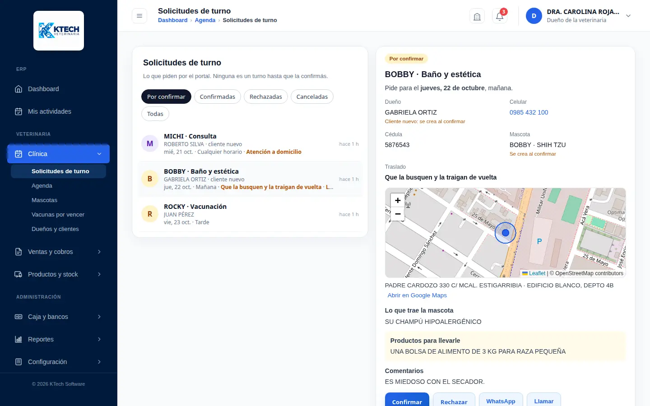
Task: Expand Ventas y cobros menu
Action: pyautogui.click(x=59, y=252)
